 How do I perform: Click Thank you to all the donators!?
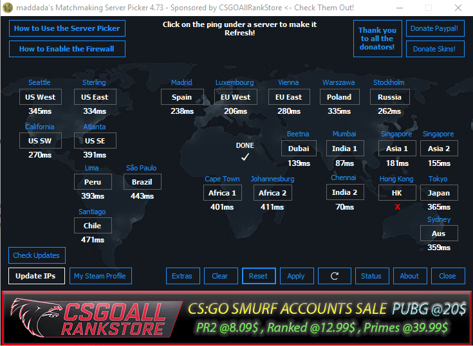377,39
